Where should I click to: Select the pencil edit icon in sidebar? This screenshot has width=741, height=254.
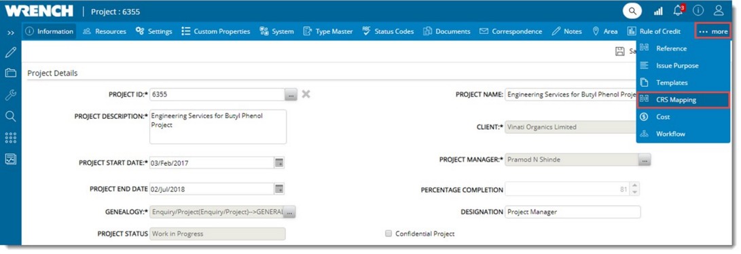(10, 52)
